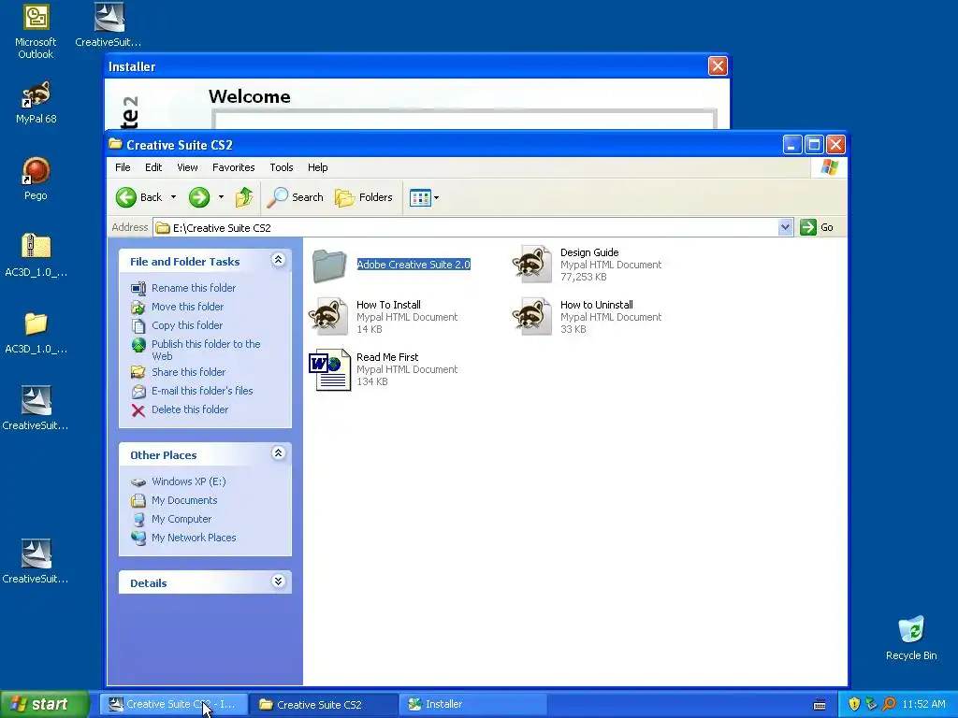Go to My Network Places
958x718 pixels.
[x=194, y=538]
